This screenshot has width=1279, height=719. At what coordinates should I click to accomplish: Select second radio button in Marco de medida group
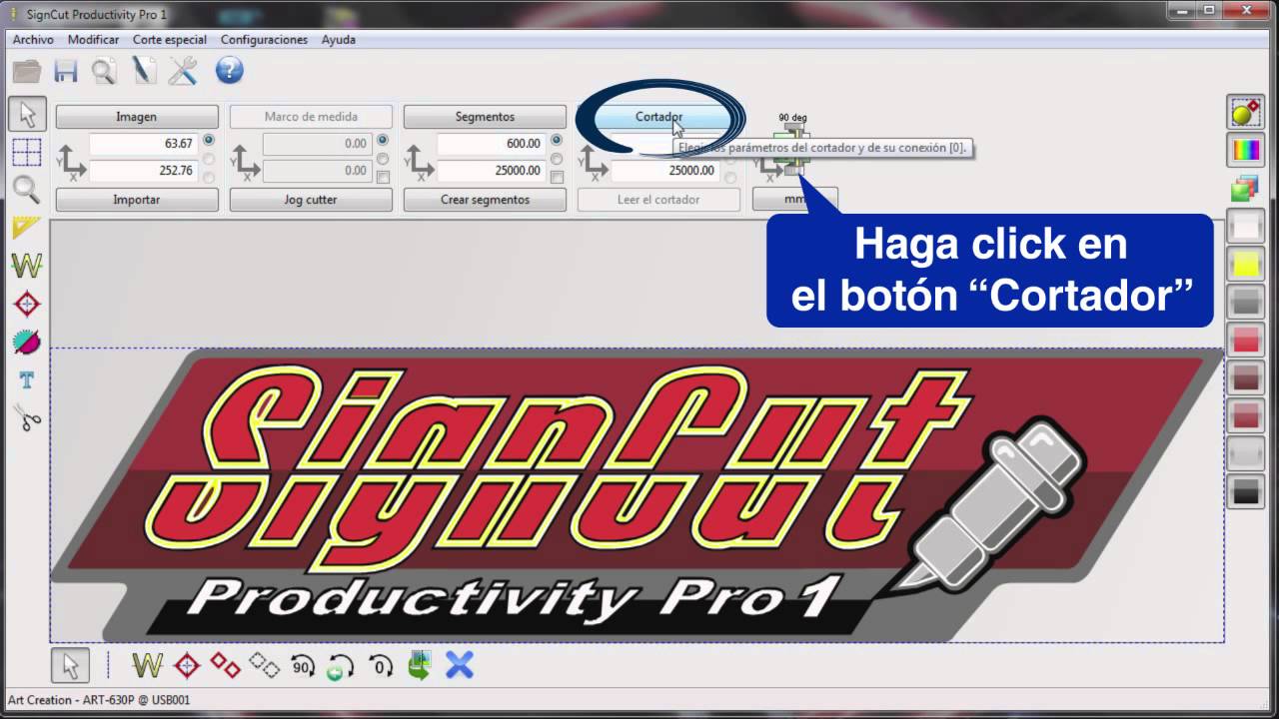coord(383,159)
